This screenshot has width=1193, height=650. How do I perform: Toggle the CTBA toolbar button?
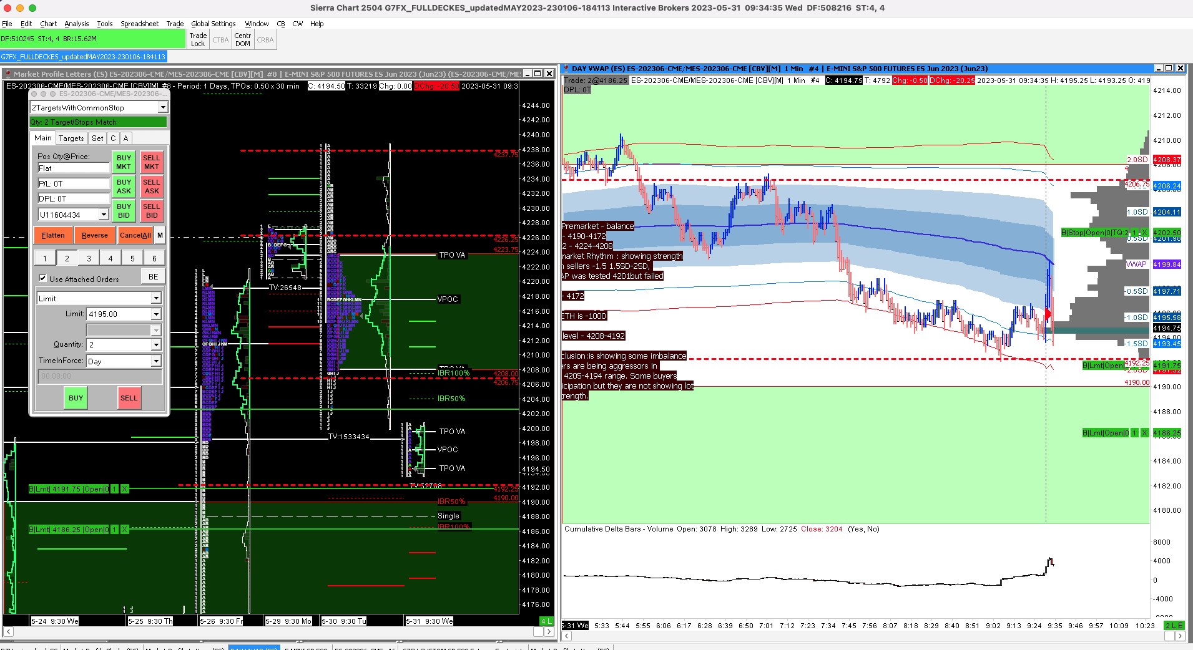pos(220,40)
